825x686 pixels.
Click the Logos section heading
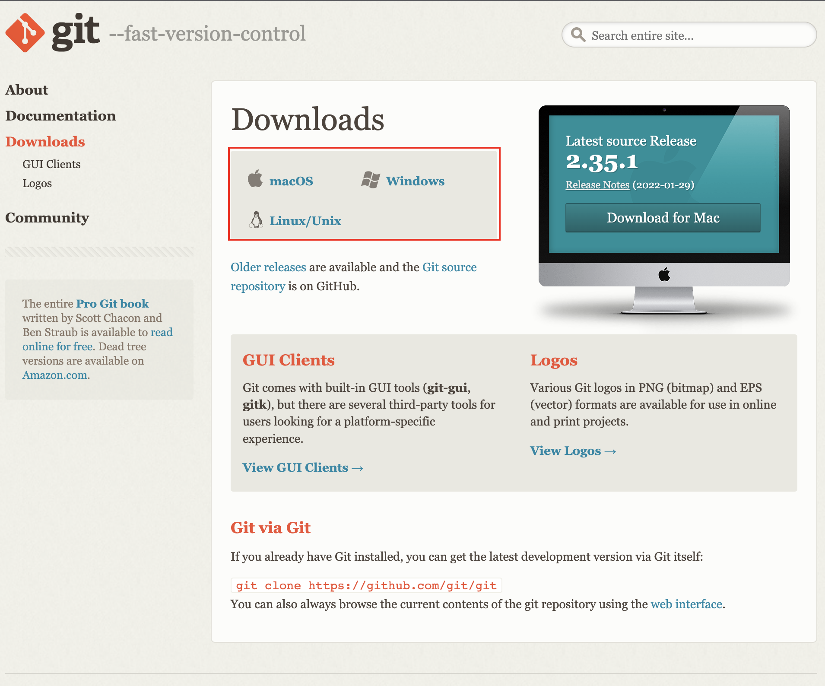[x=554, y=360]
